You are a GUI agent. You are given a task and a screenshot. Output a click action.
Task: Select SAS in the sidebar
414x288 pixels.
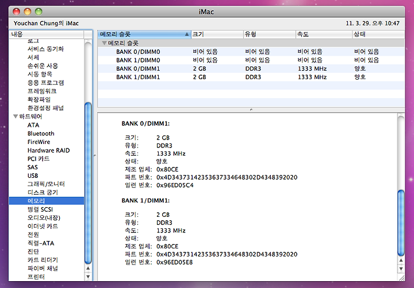[33, 168]
